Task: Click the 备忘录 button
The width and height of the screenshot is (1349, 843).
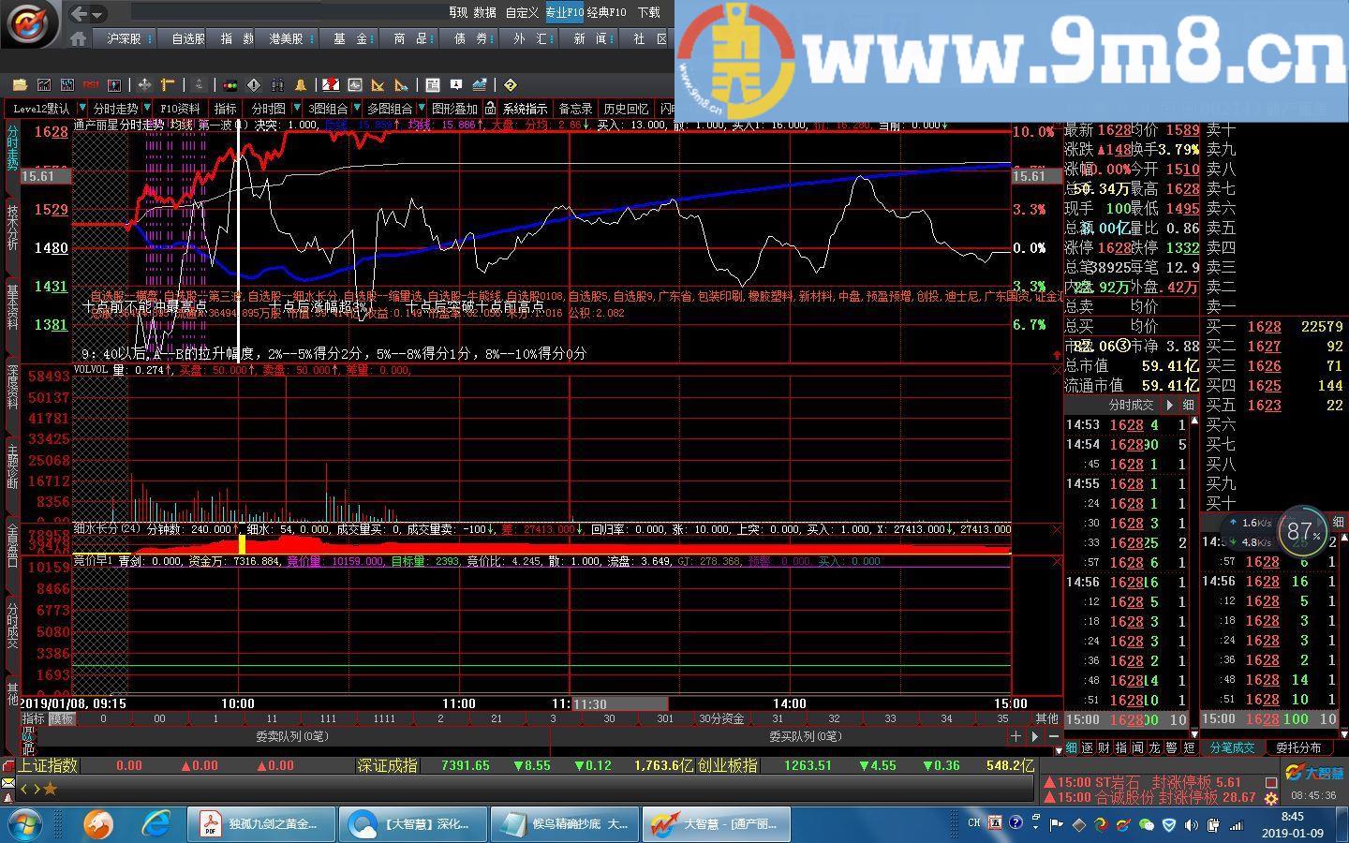Action: (575, 109)
